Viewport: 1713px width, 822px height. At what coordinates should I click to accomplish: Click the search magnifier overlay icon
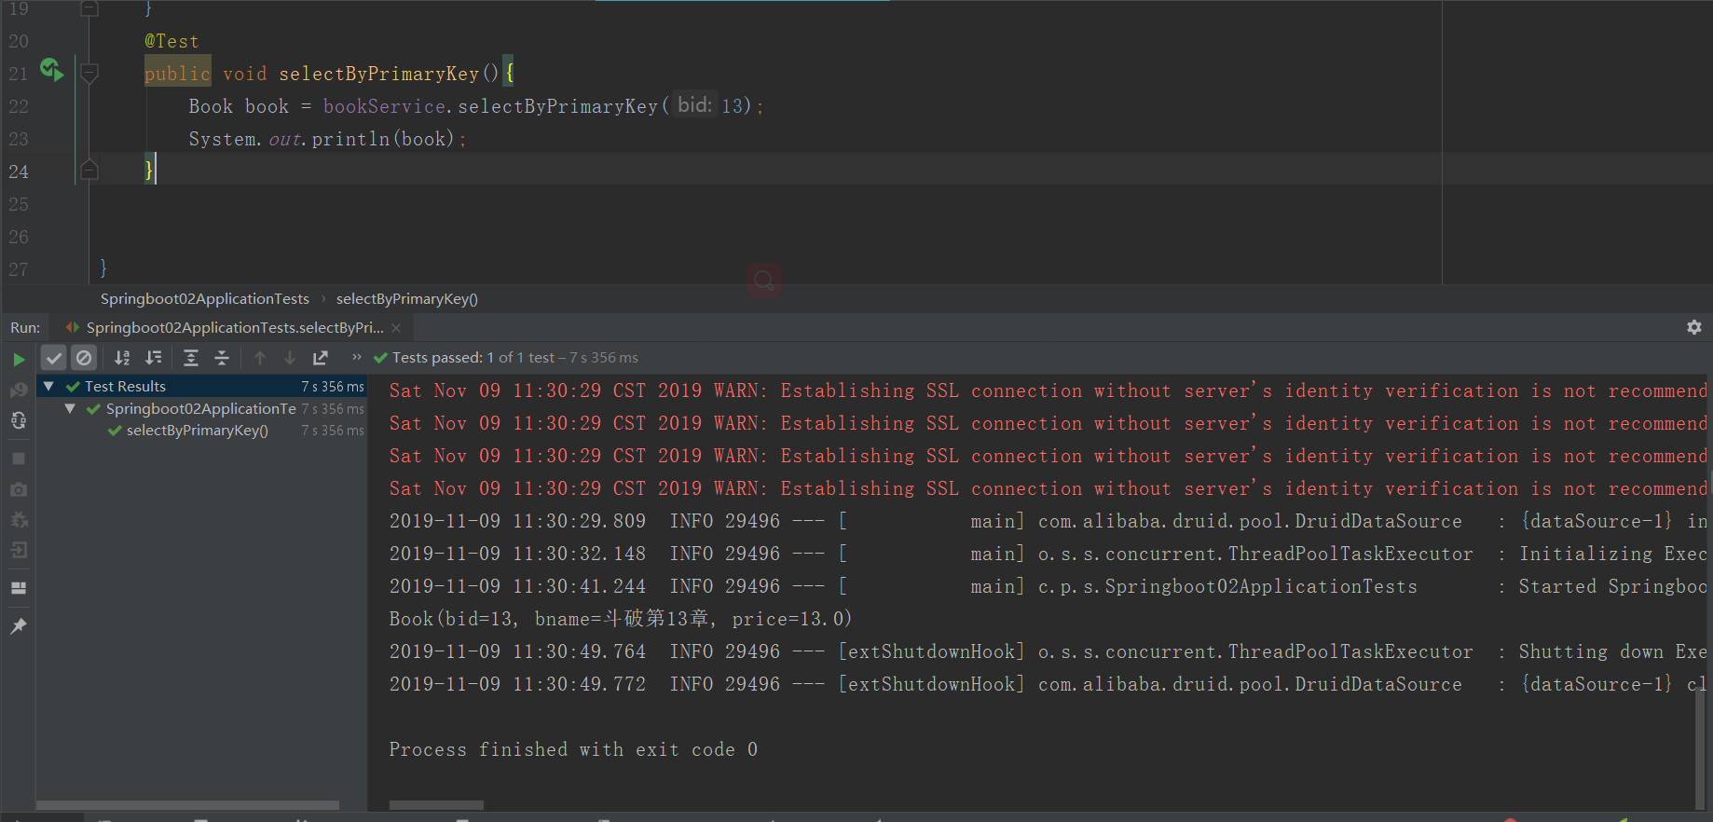click(x=764, y=280)
